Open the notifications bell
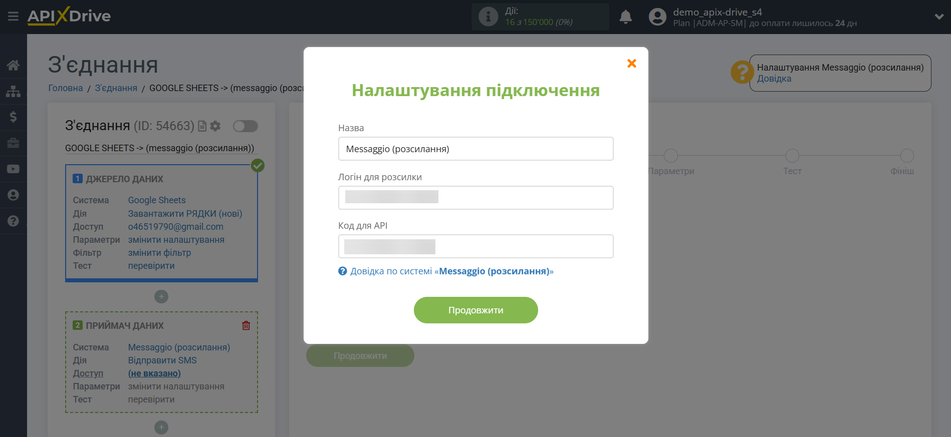 tap(625, 17)
